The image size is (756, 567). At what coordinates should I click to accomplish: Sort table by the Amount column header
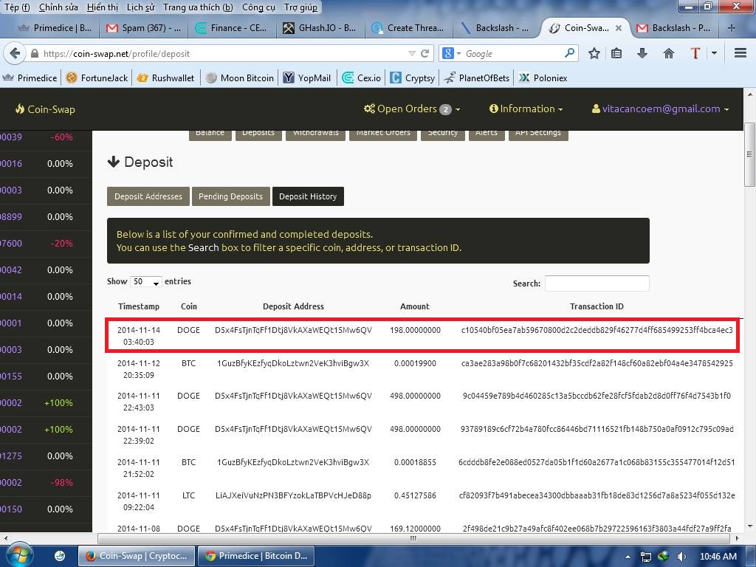tap(414, 306)
